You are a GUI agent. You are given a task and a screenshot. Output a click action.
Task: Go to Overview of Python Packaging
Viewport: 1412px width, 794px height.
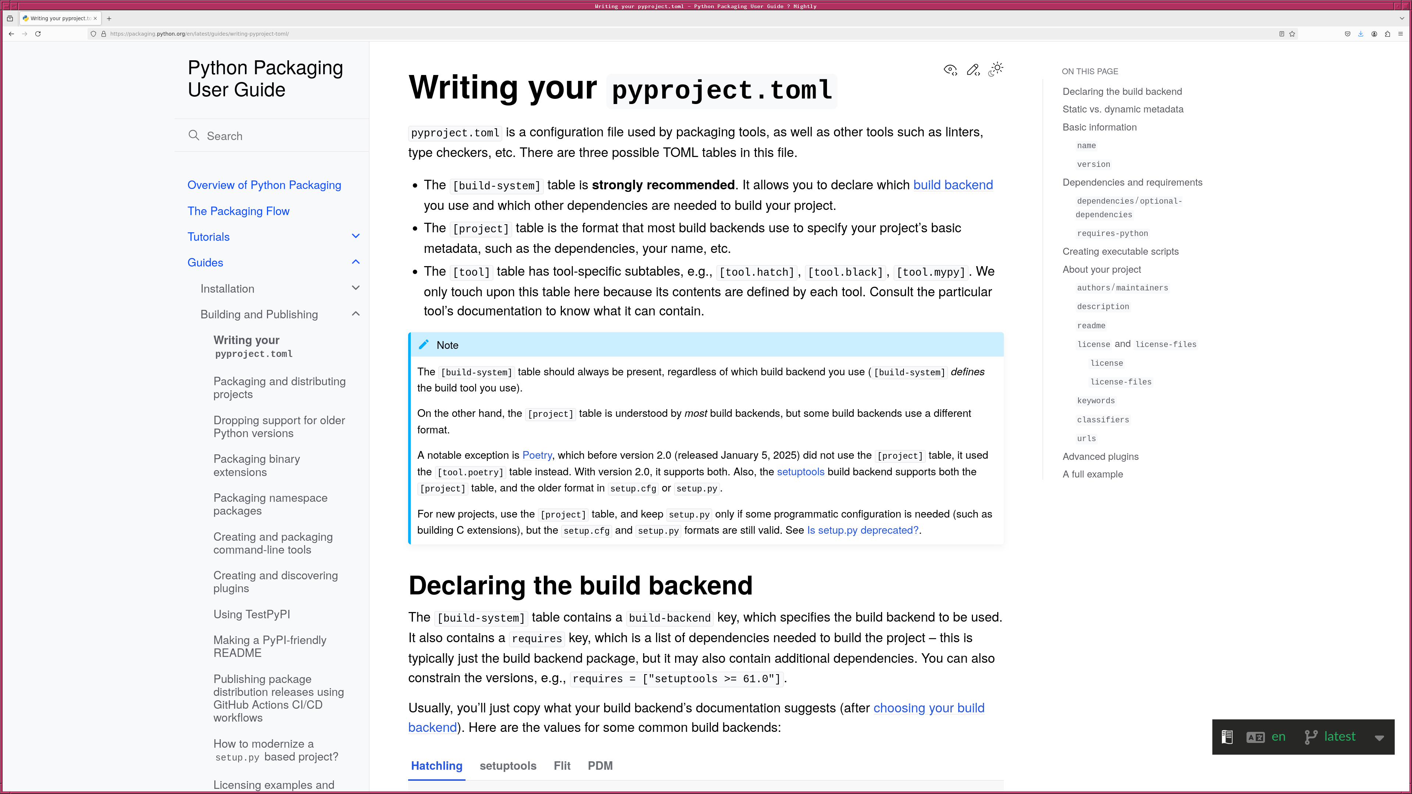(264, 185)
